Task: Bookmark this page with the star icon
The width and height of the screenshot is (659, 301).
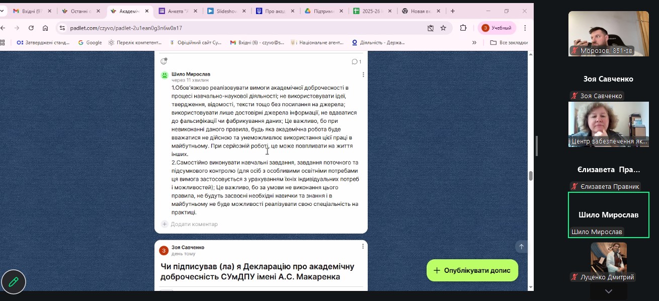Action: 443,28
